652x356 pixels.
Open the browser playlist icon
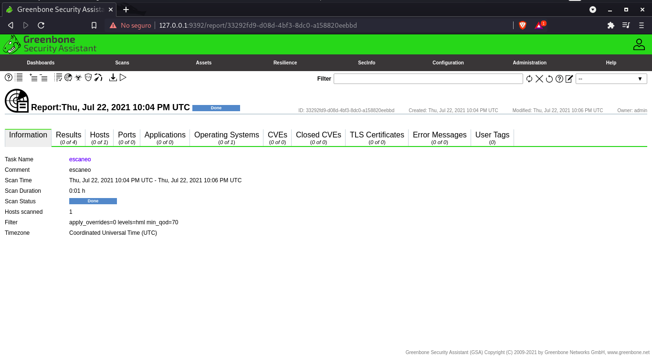pos(626,25)
